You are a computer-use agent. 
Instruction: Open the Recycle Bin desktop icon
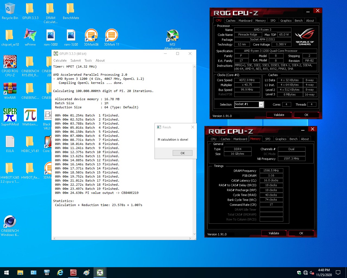click(10, 11)
